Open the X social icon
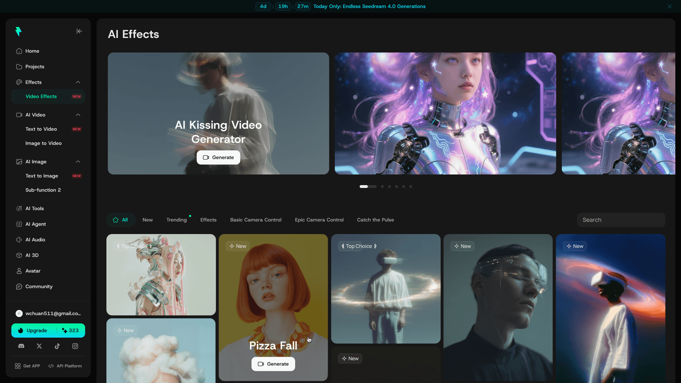This screenshot has height=383, width=681. (x=39, y=346)
